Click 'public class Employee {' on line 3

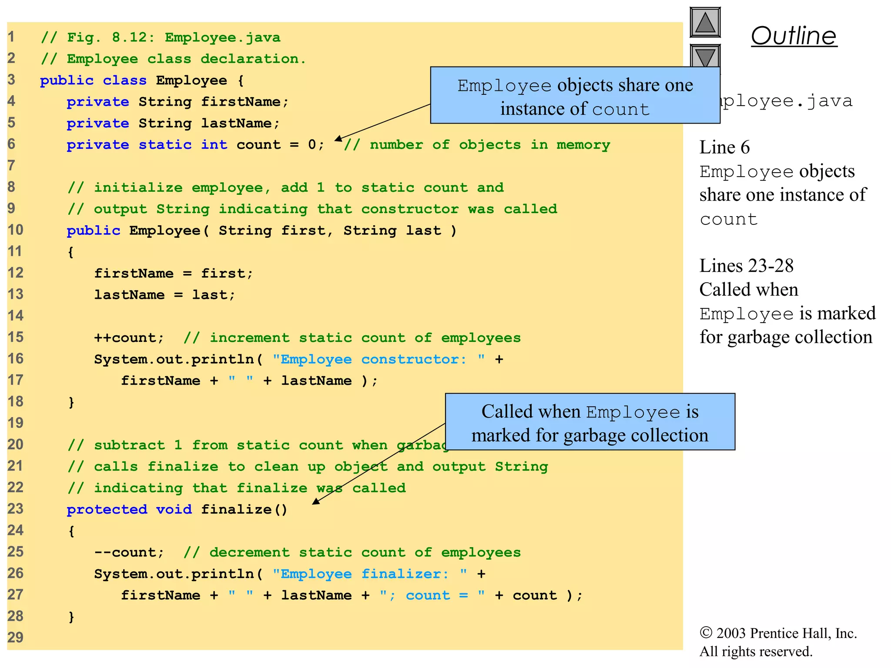[x=142, y=80]
